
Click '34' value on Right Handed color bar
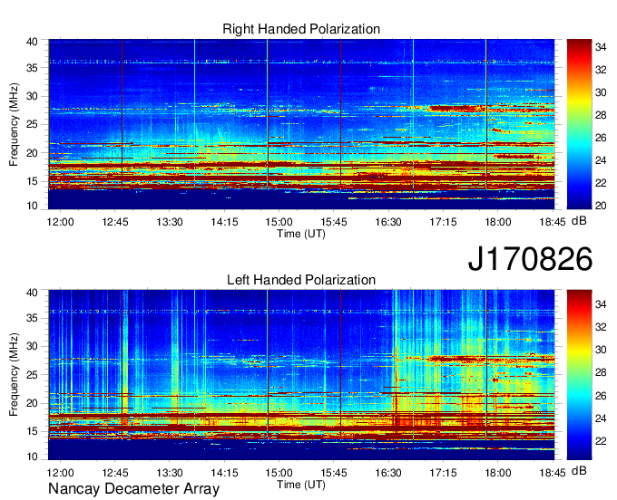tap(601, 47)
